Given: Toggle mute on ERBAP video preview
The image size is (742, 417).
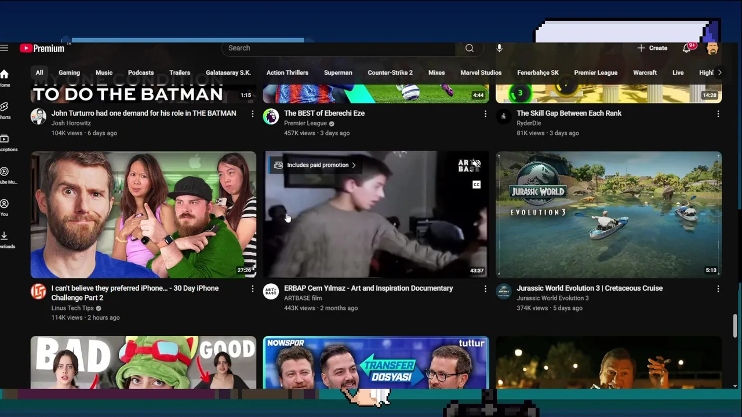Looking at the screenshot, I should 476,164.
